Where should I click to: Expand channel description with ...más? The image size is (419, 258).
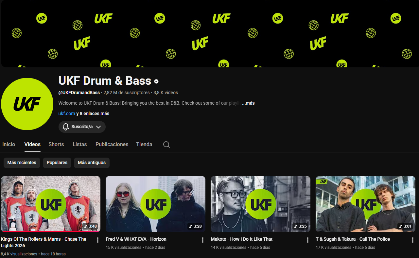(x=248, y=103)
